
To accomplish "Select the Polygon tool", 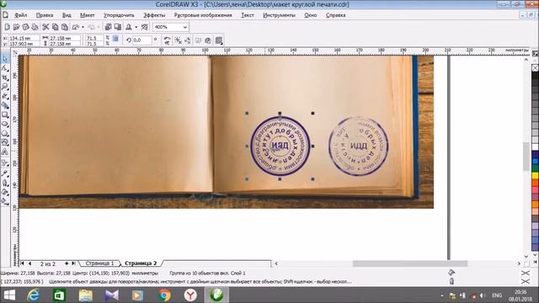I will [5, 133].
